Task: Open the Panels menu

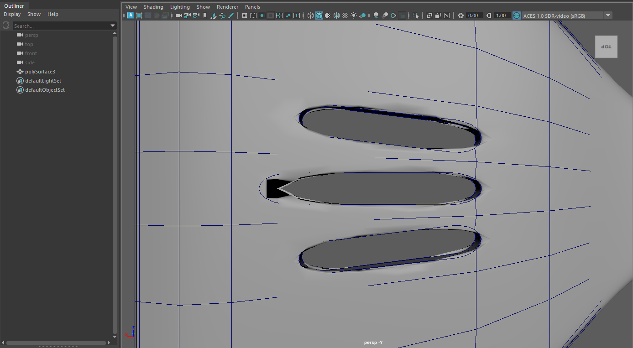Action: (252, 7)
